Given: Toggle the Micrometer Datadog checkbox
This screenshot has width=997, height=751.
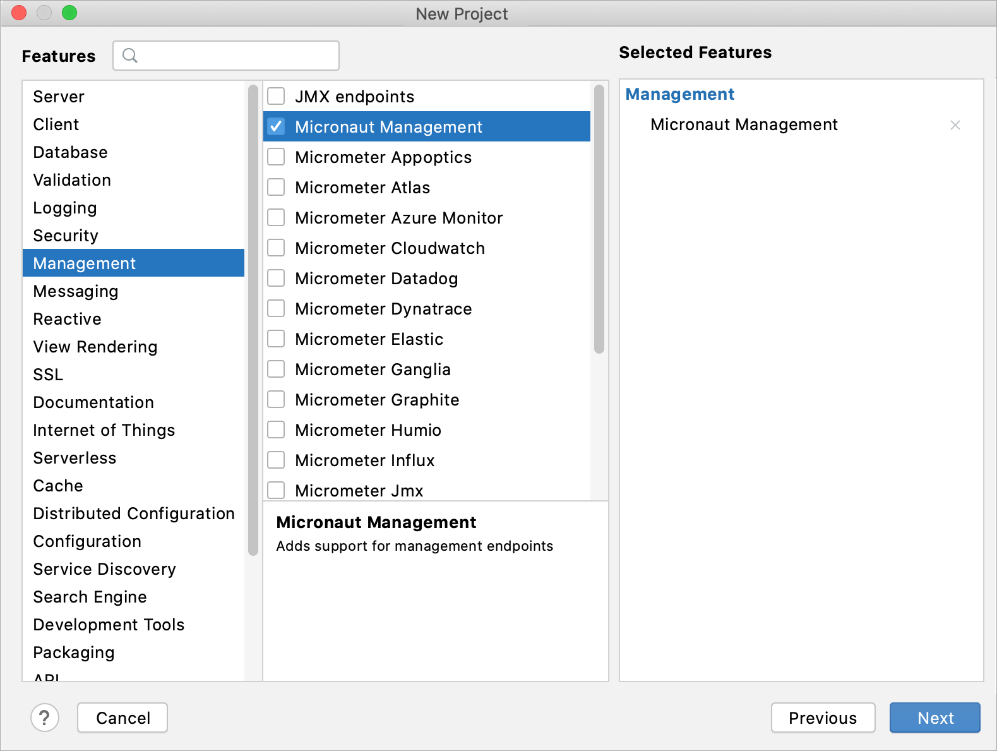Looking at the screenshot, I should [x=276, y=278].
